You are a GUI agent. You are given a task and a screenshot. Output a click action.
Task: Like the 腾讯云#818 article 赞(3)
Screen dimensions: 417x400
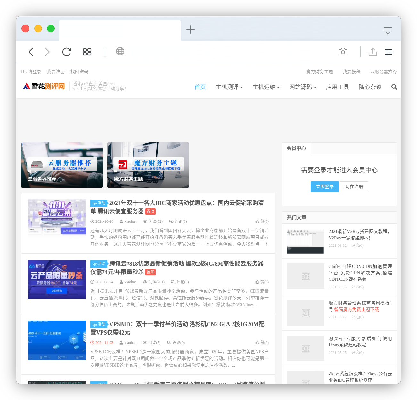click(262, 282)
